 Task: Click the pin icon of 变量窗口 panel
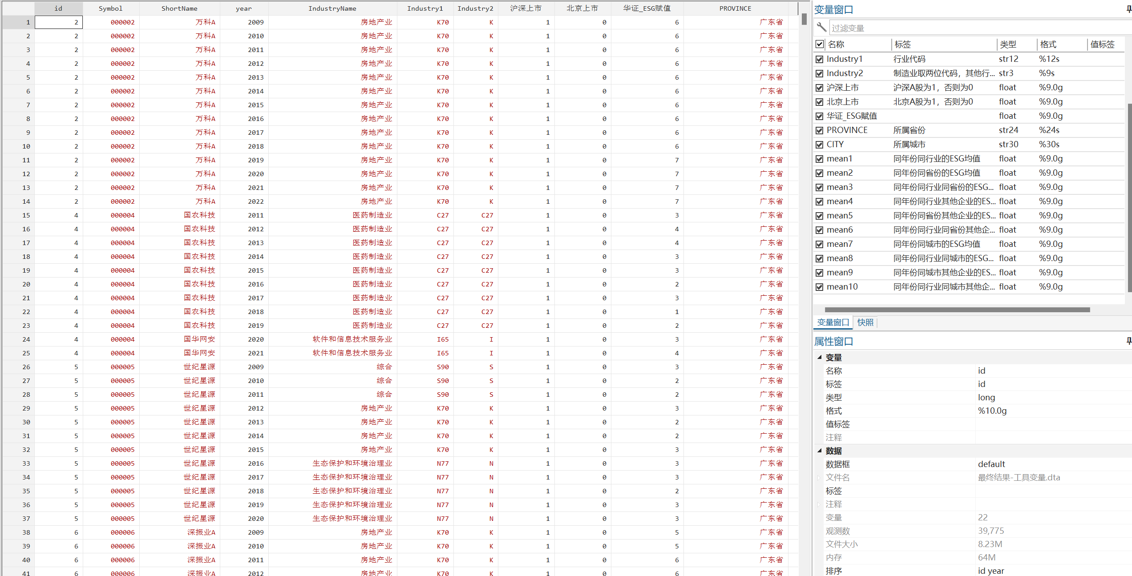coord(1128,9)
